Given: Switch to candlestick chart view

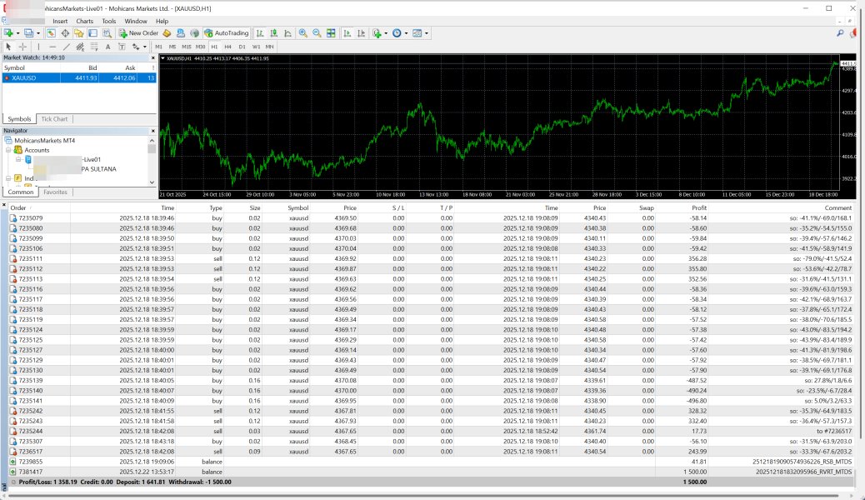Looking at the screenshot, I should click(x=273, y=33).
